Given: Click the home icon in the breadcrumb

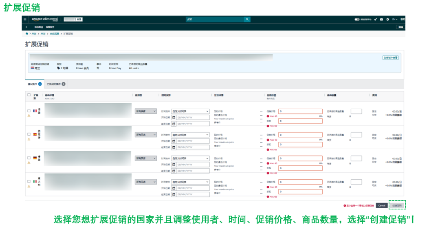Looking at the screenshot, I should point(27,34).
